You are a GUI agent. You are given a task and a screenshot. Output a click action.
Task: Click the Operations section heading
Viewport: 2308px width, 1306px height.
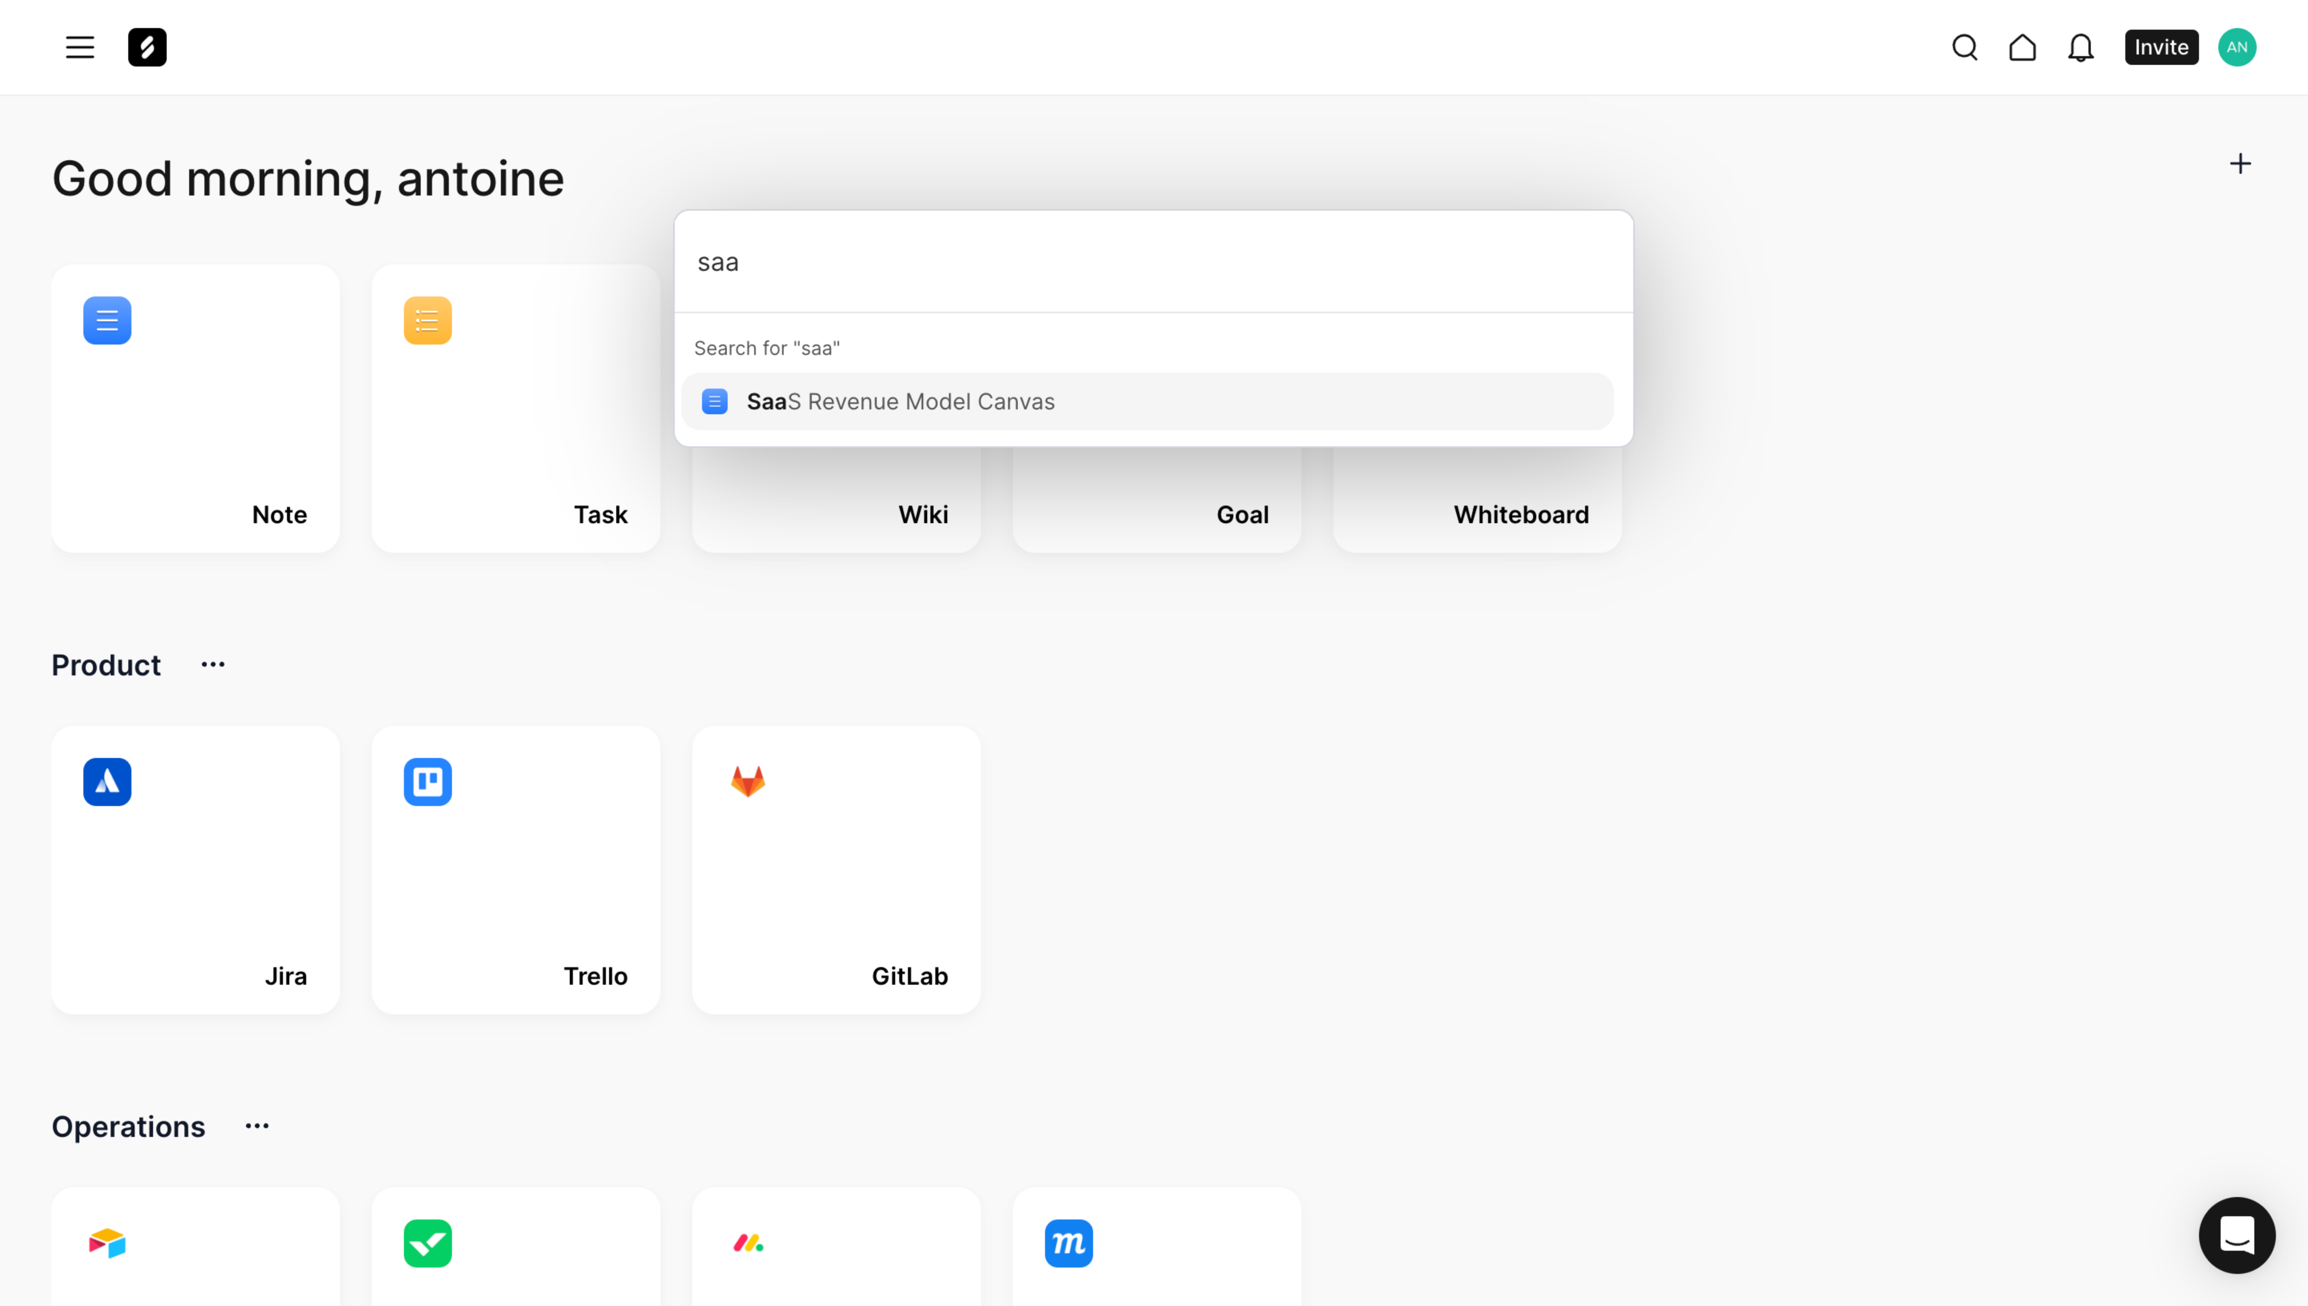[128, 1127]
